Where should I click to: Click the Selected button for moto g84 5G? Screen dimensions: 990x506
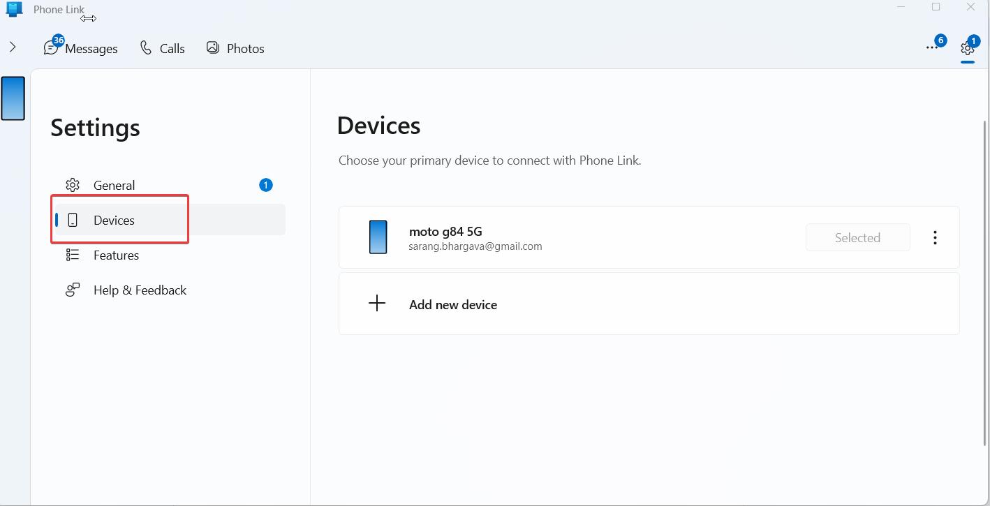[x=857, y=237]
